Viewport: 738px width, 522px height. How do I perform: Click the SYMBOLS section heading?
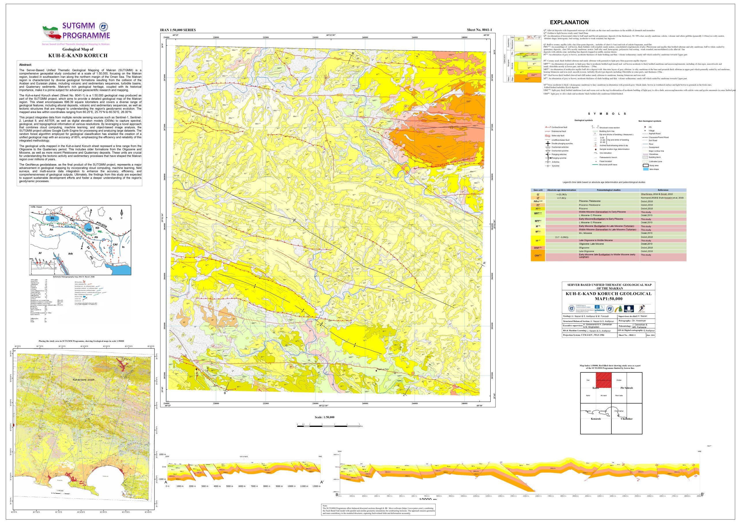click(x=607, y=114)
